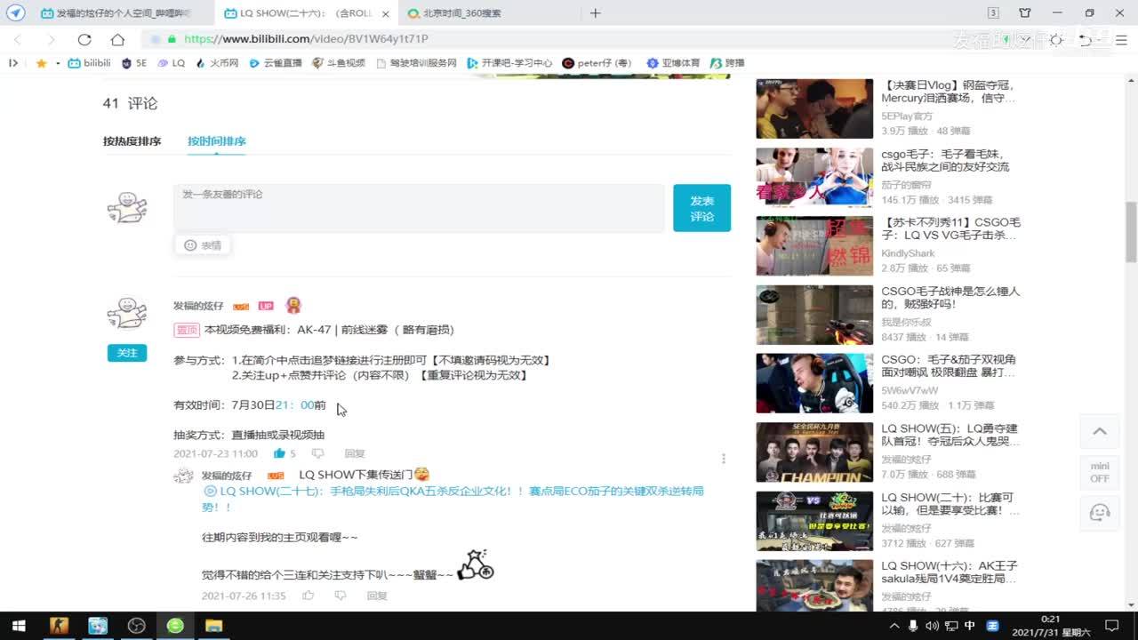
Task: Open CS:GO from the taskbar
Action: tap(60, 626)
